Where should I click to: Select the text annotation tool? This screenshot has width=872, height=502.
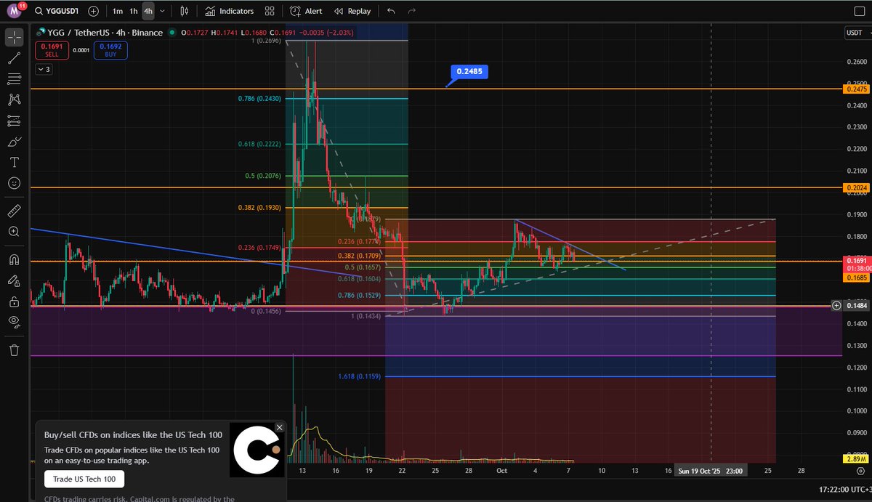coord(15,162)
